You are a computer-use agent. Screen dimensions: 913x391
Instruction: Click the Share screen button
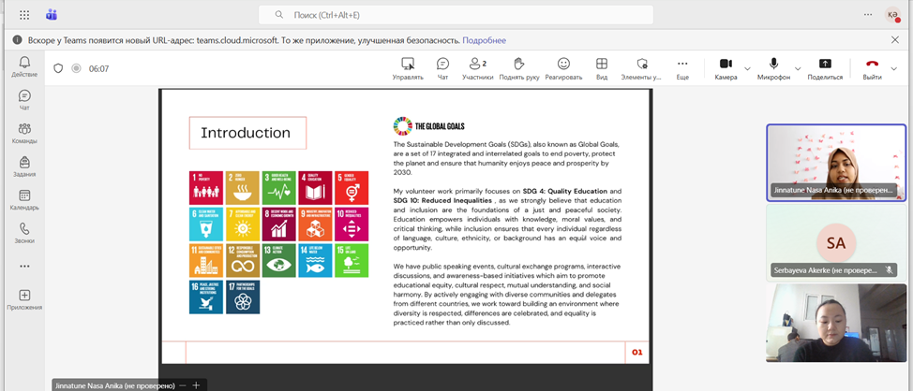[825, 68]
